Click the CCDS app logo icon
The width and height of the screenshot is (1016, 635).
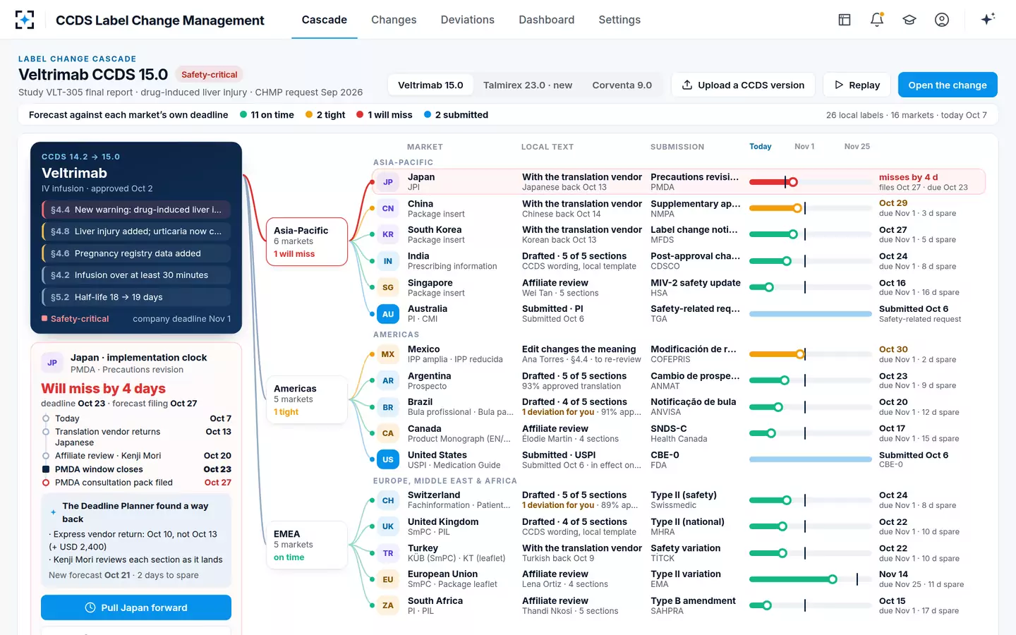point(25,20)
